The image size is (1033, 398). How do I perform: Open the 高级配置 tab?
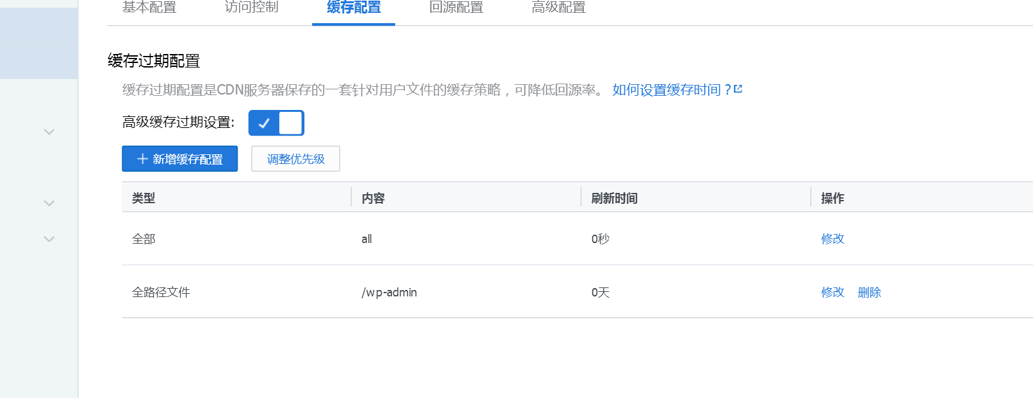tap(559, 8)
